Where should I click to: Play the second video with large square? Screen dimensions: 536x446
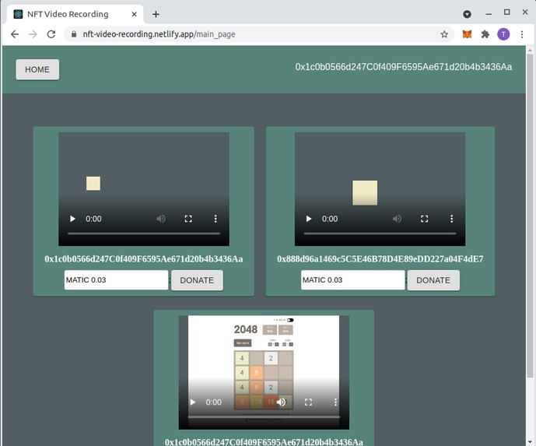click(309, 219)
